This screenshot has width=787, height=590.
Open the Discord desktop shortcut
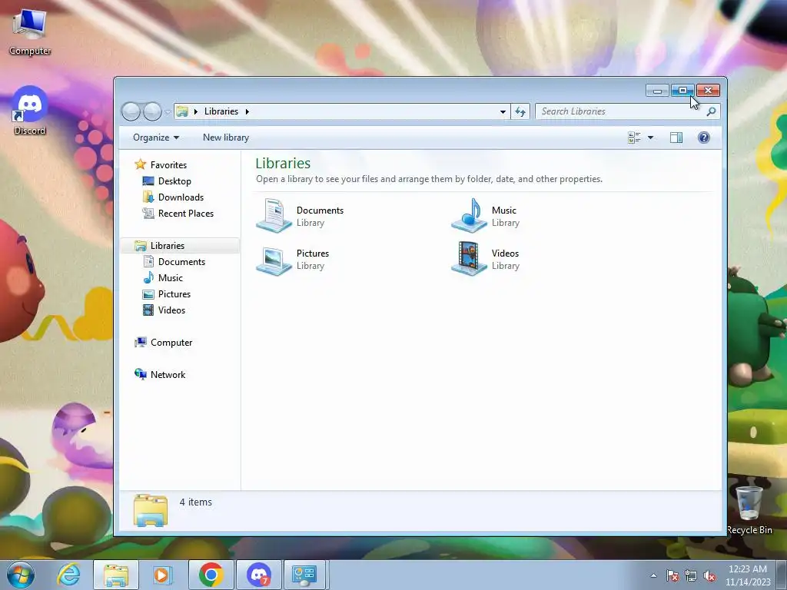pyautogui.click(x=30, y=111)
